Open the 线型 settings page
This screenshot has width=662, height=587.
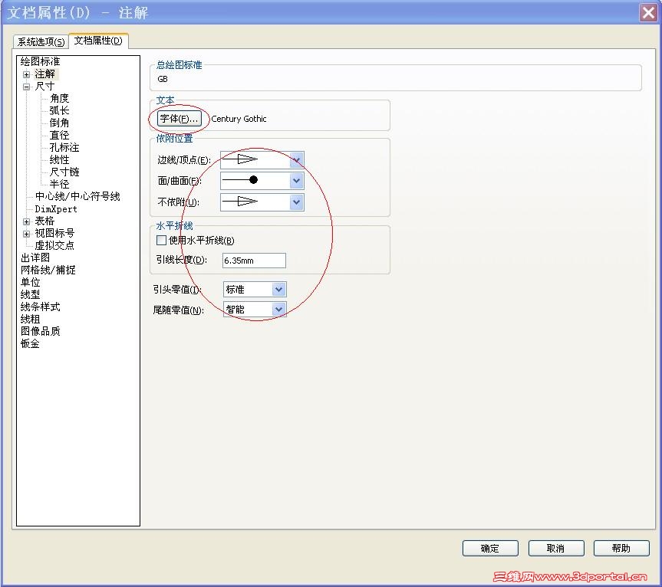pyautogui.click(x=31, y=294)
